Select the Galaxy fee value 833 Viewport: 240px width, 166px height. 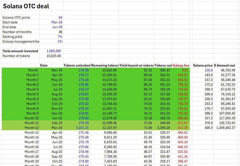pos(185,70)
